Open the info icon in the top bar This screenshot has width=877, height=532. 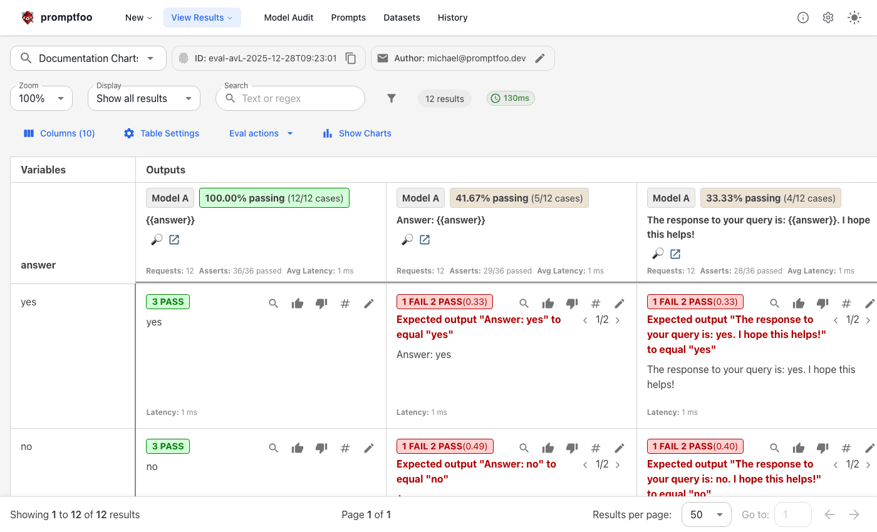point(802,18)
